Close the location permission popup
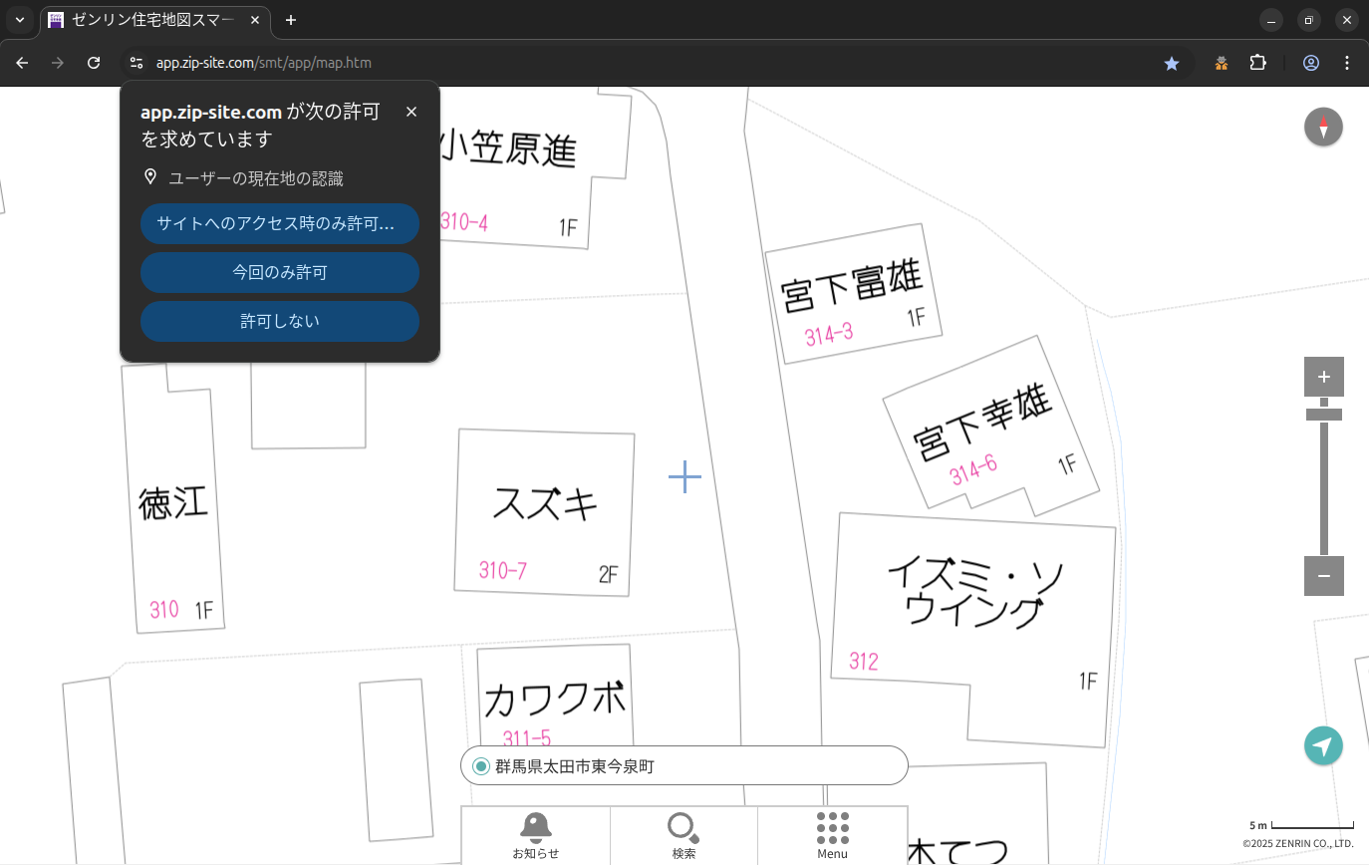 tap(411, 112)
